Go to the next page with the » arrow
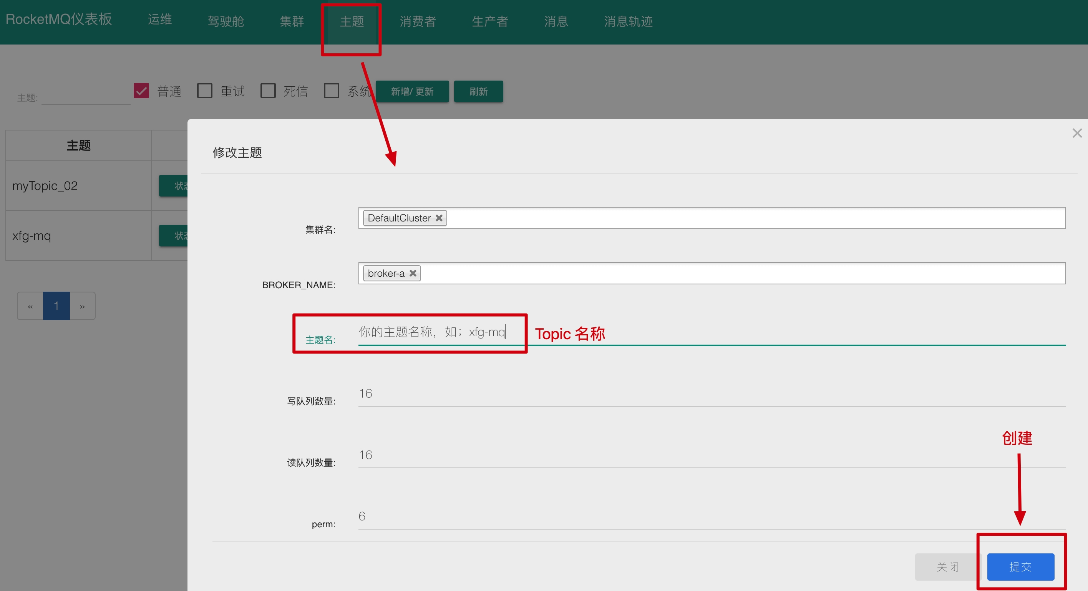 82,306
